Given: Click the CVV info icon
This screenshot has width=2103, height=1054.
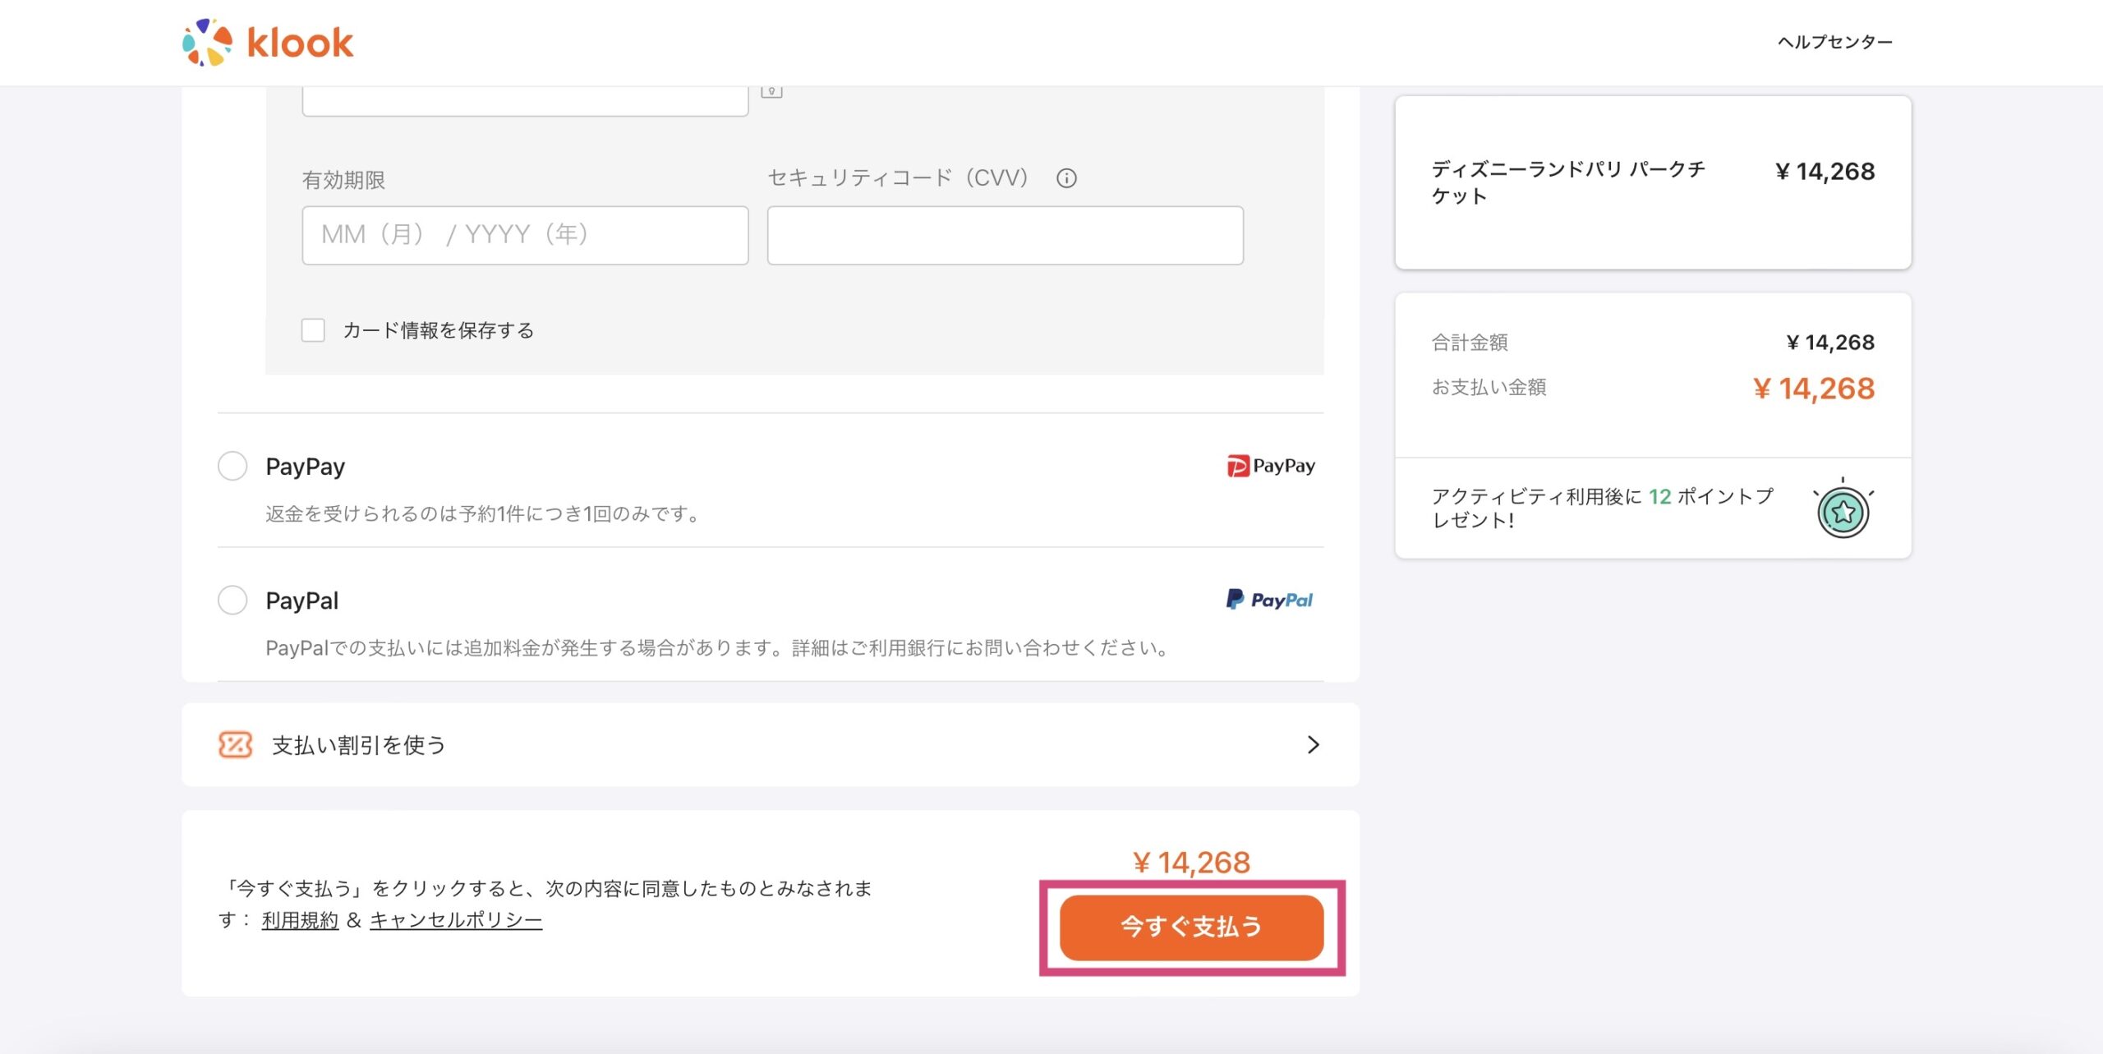Looking at the screenshot, I should (1066, 178).
